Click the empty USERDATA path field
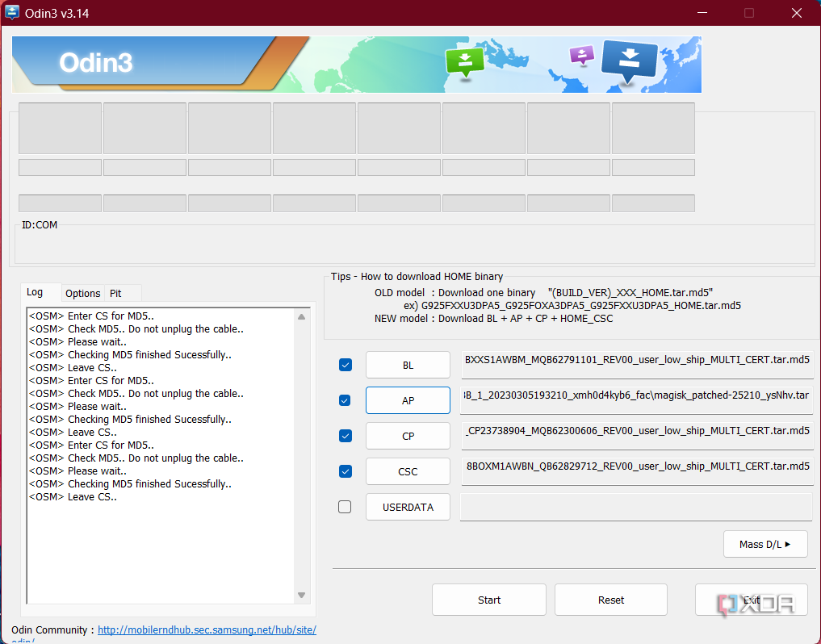 pos(637,508)
